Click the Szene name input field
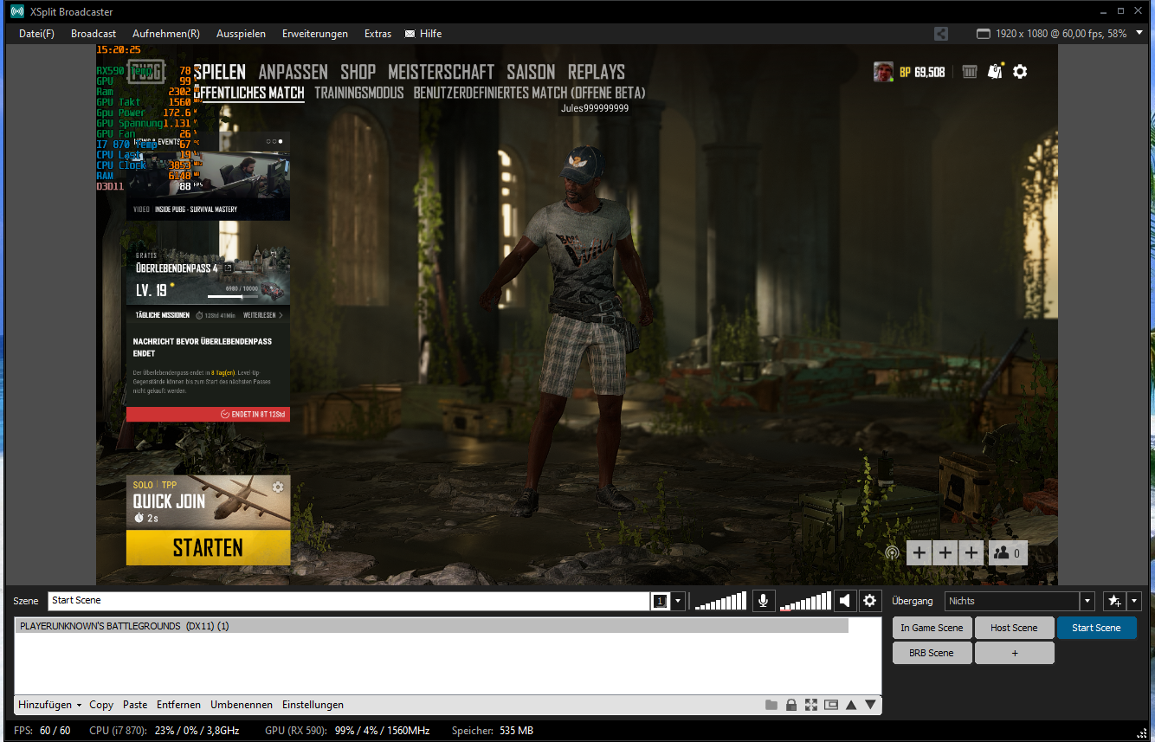The width and height of the screenshot is (1155, 742). pyautogui.click(x=348, y=601)
